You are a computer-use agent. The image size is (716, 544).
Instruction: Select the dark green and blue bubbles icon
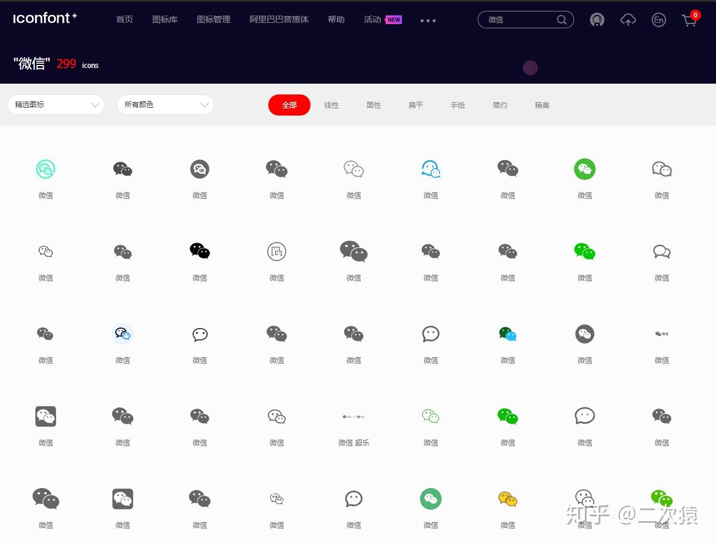(508, 334)
